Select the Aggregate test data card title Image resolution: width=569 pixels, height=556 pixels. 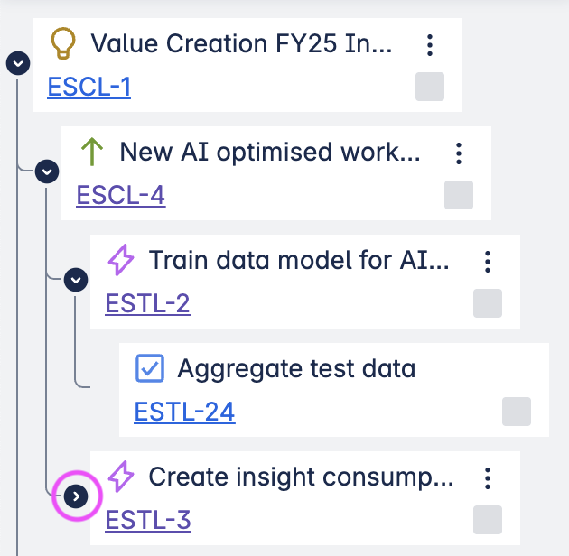tap(296, 368)
